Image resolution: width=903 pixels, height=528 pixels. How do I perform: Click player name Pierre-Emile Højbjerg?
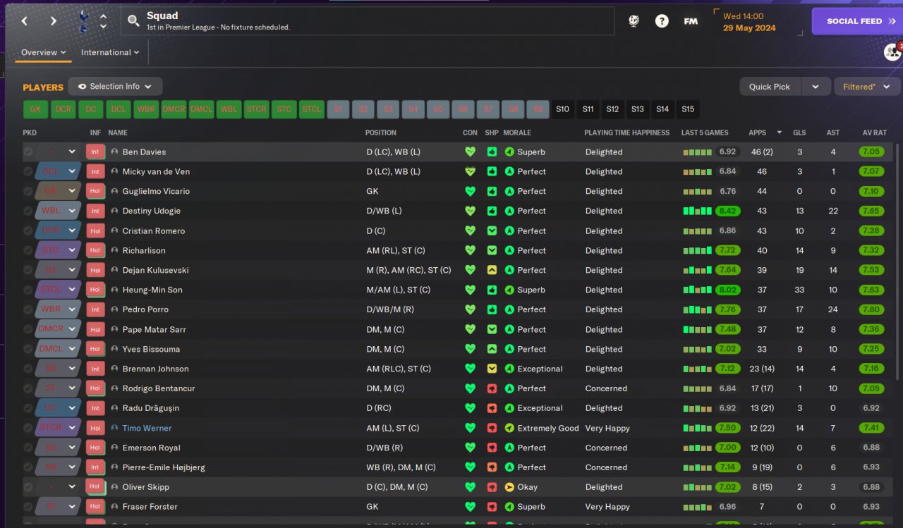[164, 467]
